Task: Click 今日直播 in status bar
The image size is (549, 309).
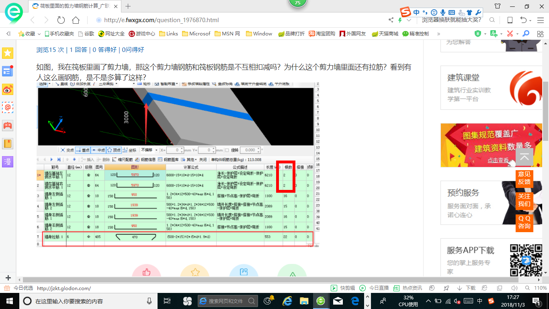Action: [x=374, y=288]
